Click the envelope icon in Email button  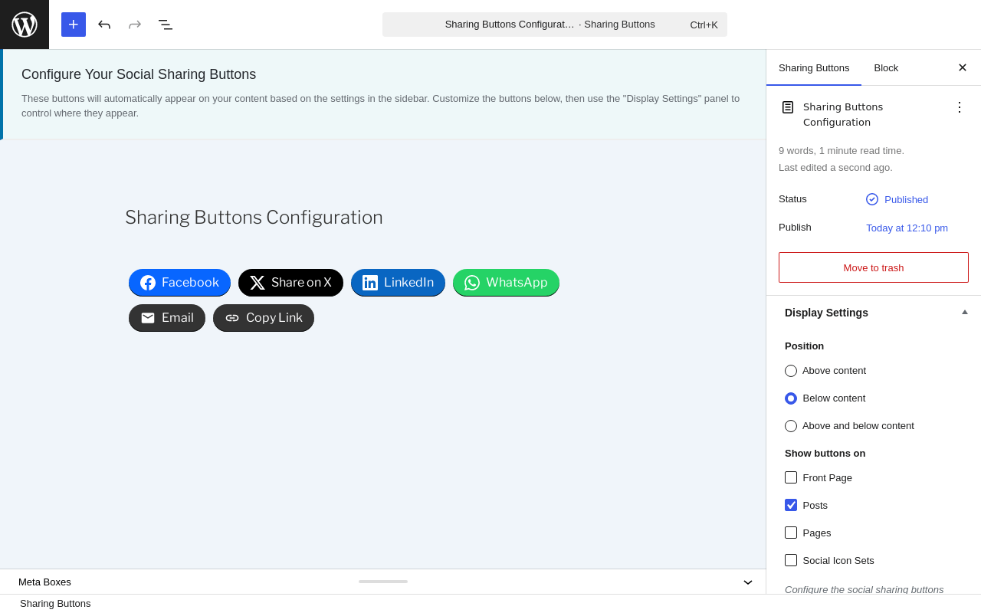(148, 318)
